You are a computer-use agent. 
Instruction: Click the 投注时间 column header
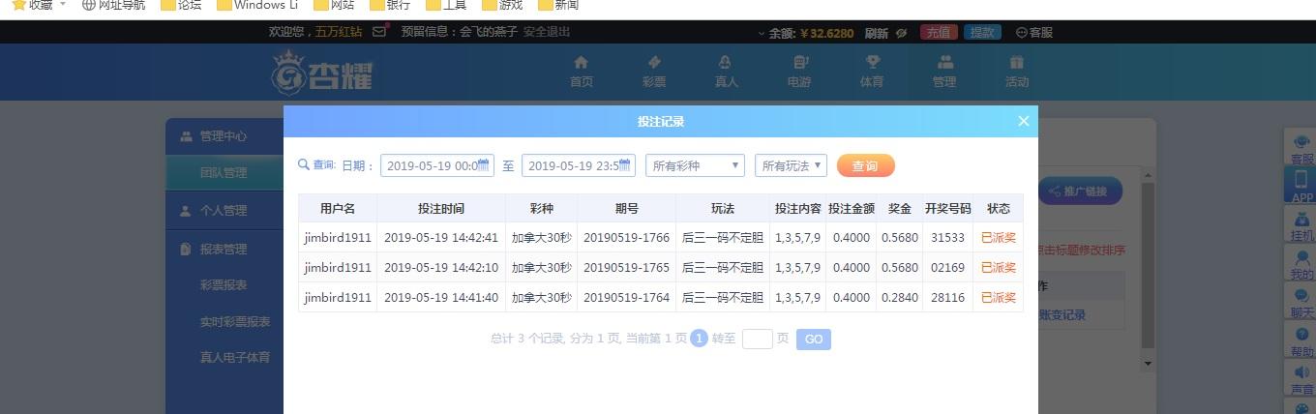[441, 208]
